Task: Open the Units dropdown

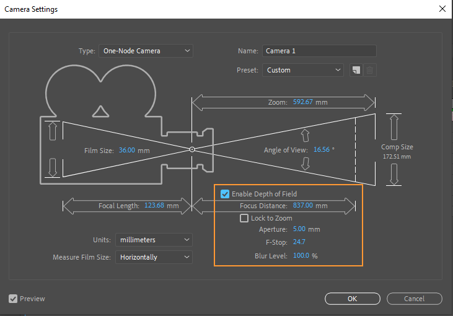Action: point(154,240)
